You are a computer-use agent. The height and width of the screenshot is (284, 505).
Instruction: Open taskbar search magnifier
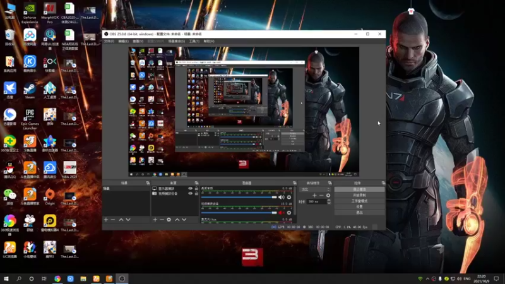tap(19, 278)
